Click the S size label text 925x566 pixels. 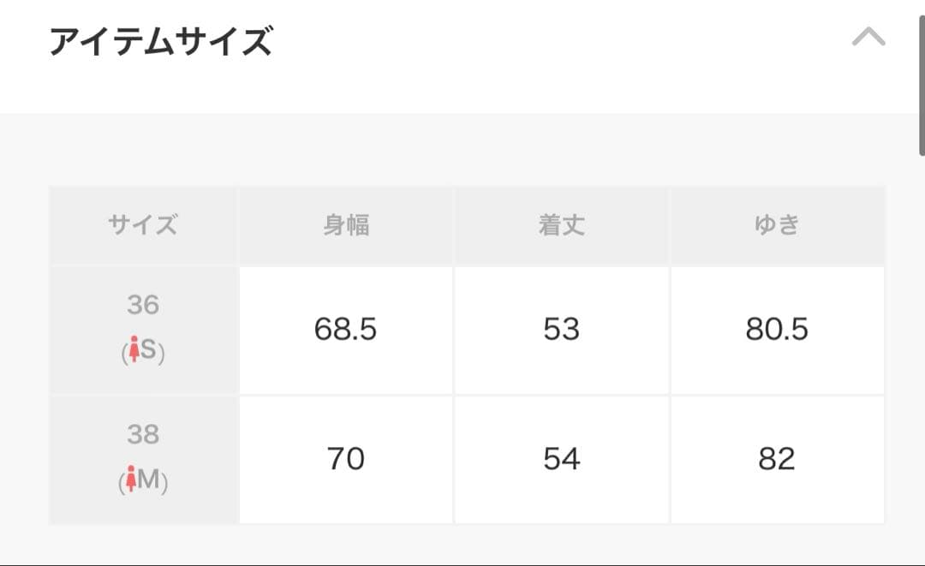click(149, 352)
